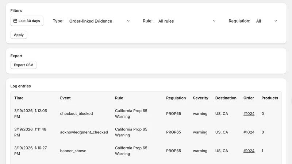Click the Filters heading
The width and height of the screenshot is (292, 164).
16,11
